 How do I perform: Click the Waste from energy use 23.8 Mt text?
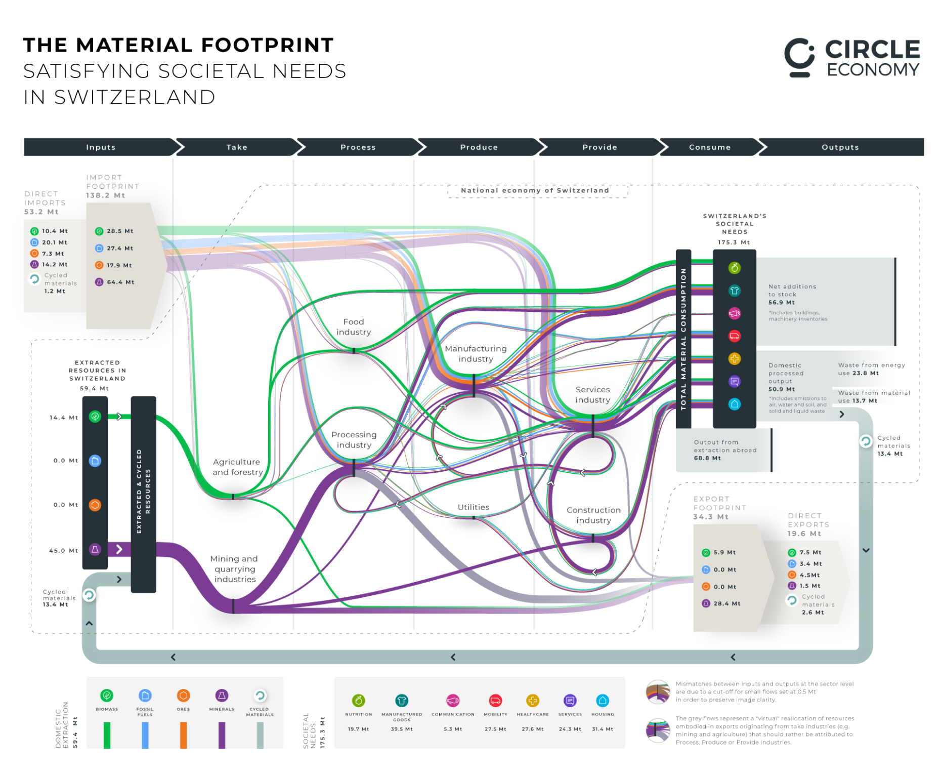point(872,369)
